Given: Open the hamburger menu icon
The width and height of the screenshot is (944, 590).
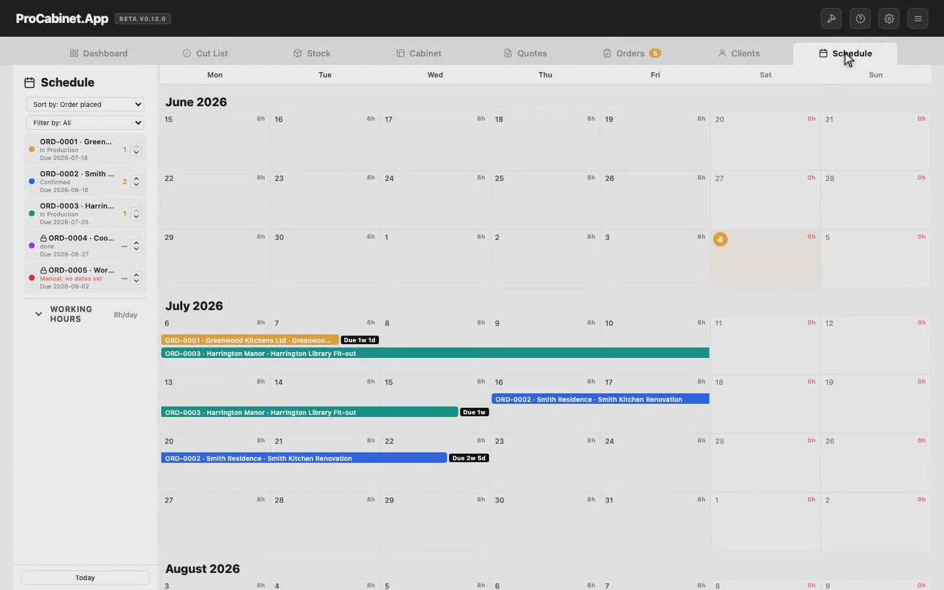Looking at the screenshot, I should (x=918, y=18).
